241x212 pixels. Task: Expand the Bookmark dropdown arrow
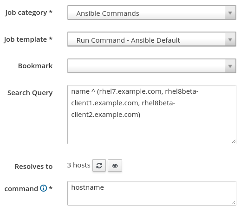coord(230,66)
